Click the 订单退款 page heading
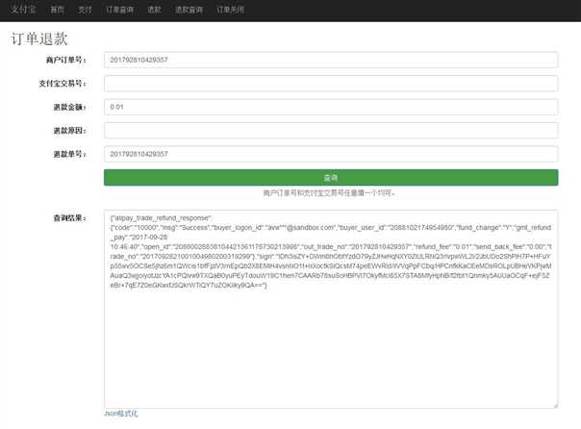This screenshot has width=581, height=429. click(x=39, y=38)
